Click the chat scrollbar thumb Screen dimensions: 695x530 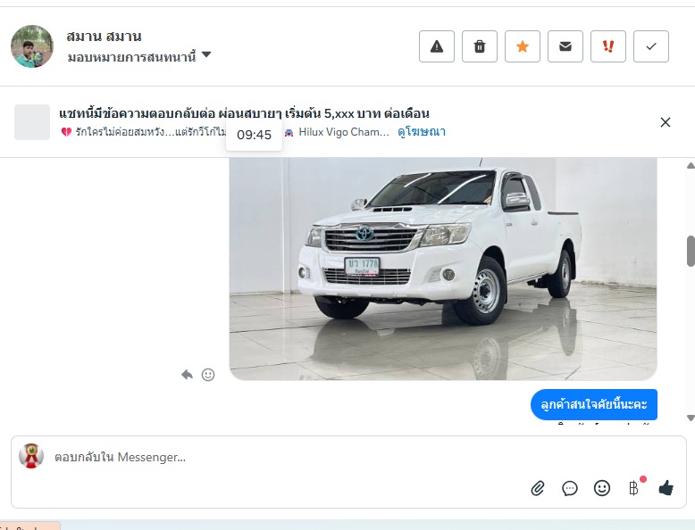(x=691, y=251)
